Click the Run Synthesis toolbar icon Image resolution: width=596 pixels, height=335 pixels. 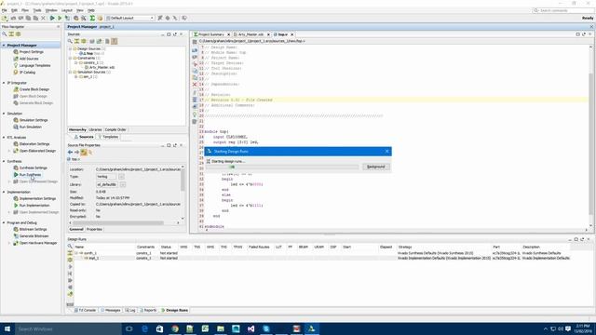coord(52,18)
